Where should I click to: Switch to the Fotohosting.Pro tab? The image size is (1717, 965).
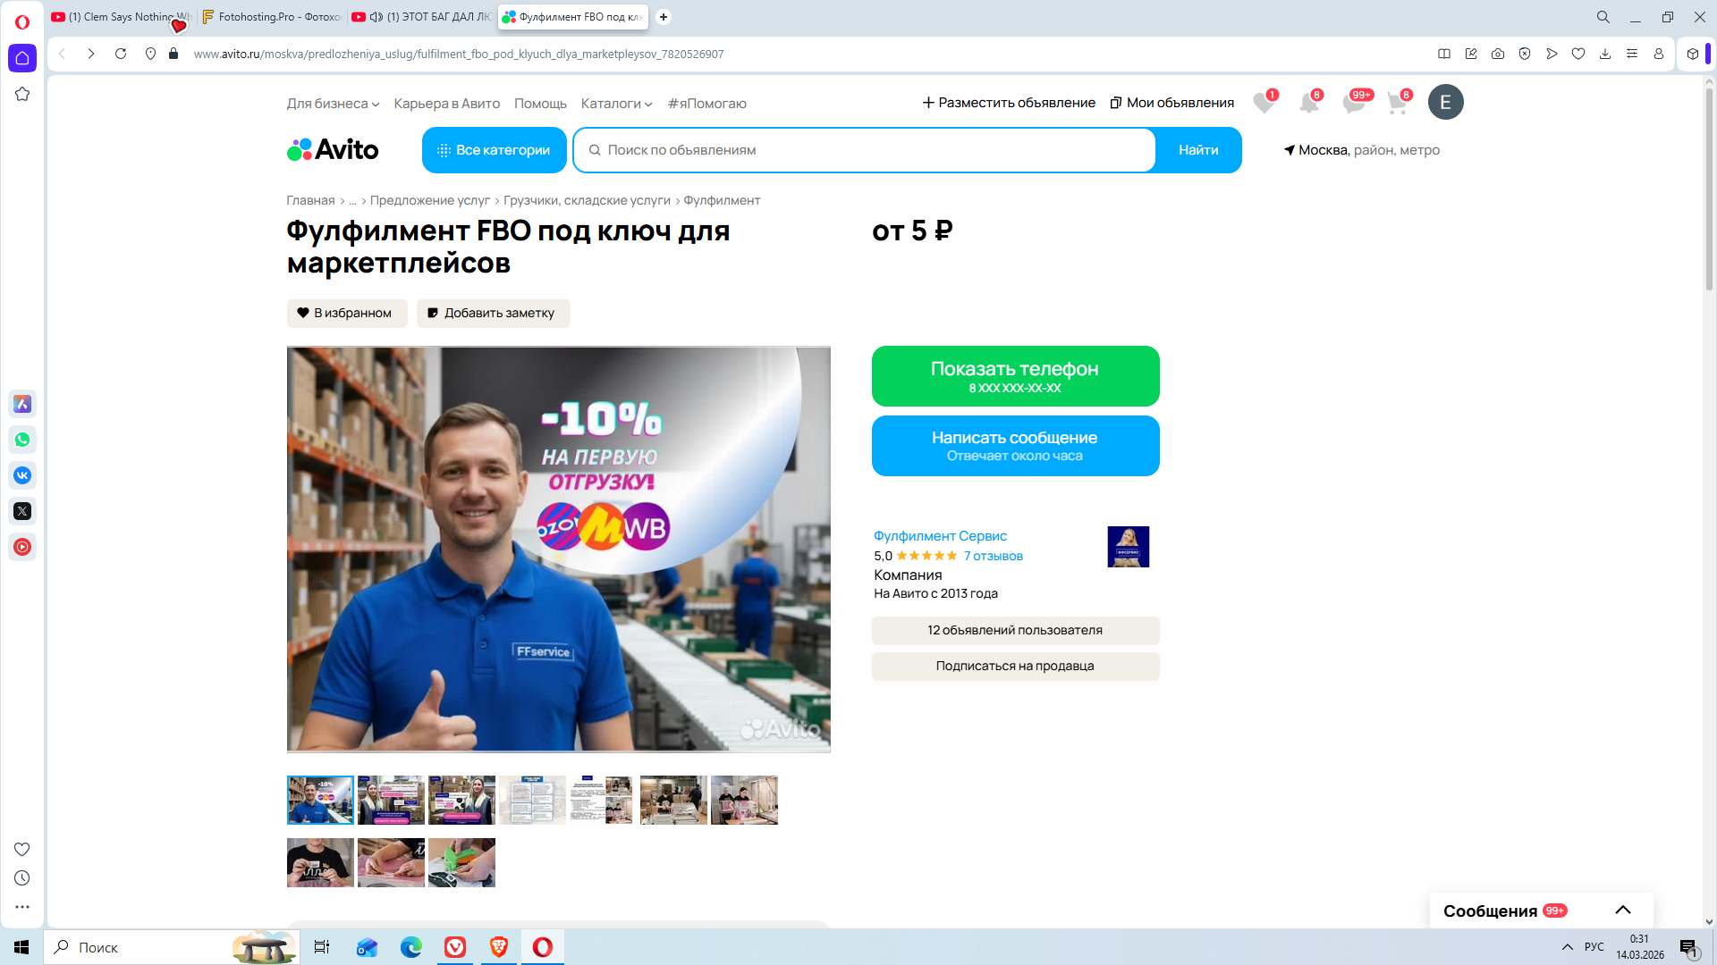(271, 17)
